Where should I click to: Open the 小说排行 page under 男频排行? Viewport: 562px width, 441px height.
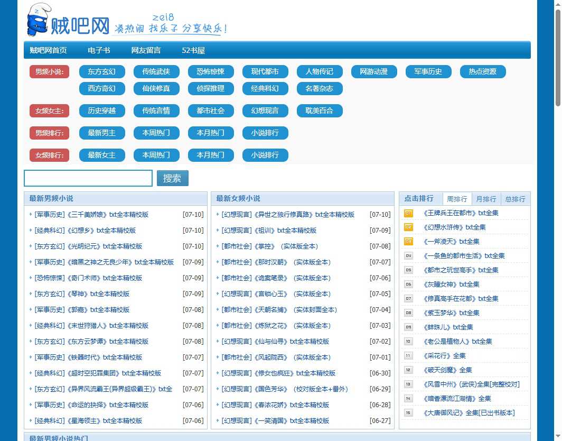[265, 133]
